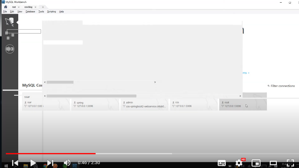Click the lower scrollbar left arrow
Screen dimensions: 299x168
tap(45, 96)
